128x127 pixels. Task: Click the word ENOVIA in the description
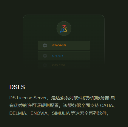[x=39, y=113]
